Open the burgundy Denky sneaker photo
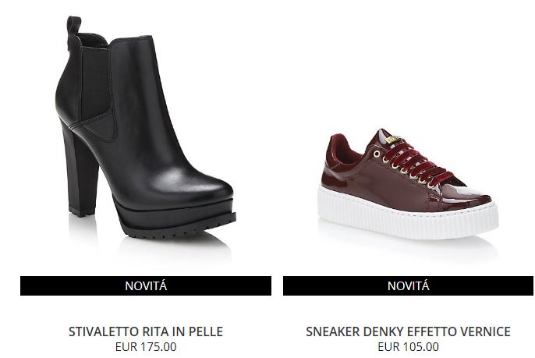535x358 pixels. [408, 184]
